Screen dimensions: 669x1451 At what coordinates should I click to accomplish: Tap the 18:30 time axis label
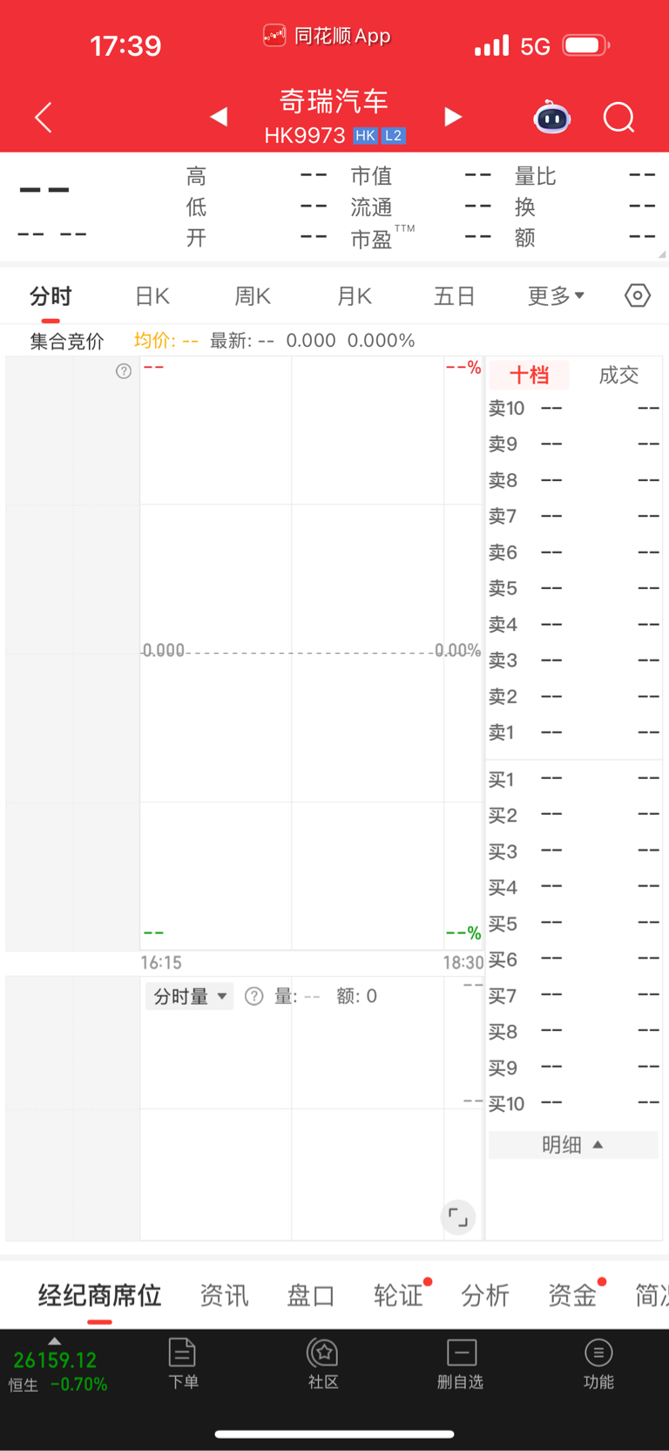pos(463,962)
